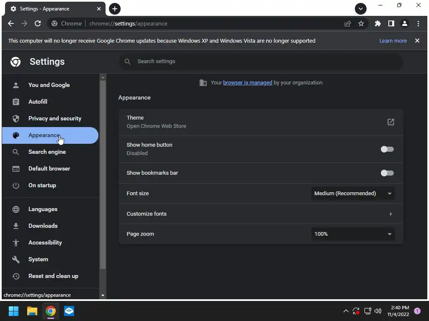Click the share page icon in address bar
Screen dimensions: 429x321
click(x=347, y=24)
